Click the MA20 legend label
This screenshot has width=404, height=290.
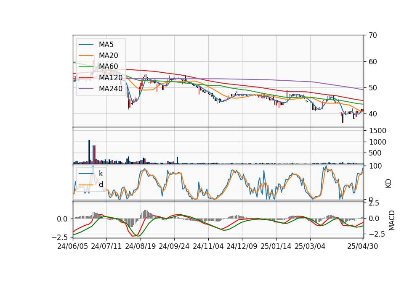108,55
